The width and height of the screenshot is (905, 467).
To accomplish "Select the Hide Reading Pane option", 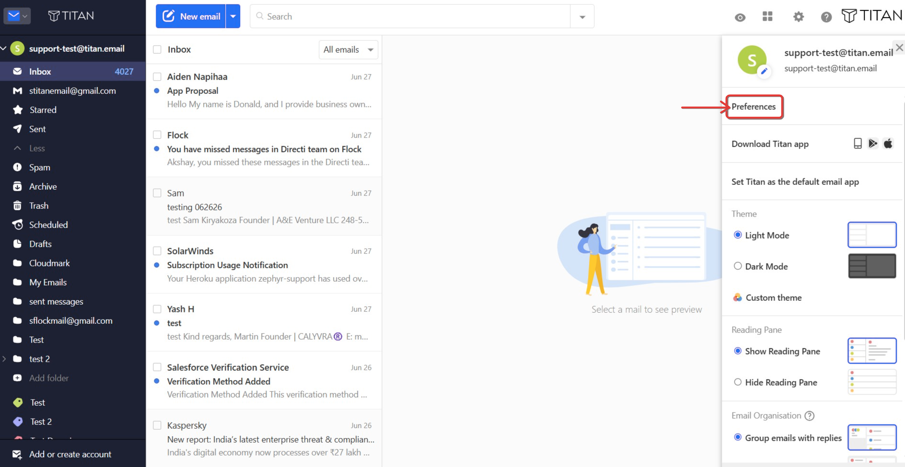I will click(x=738, y=382).
